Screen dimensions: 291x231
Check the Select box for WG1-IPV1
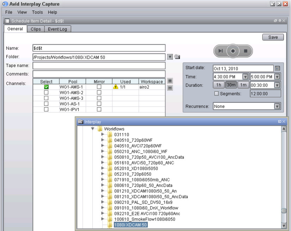pyautogui.click(x=46, y=109)
